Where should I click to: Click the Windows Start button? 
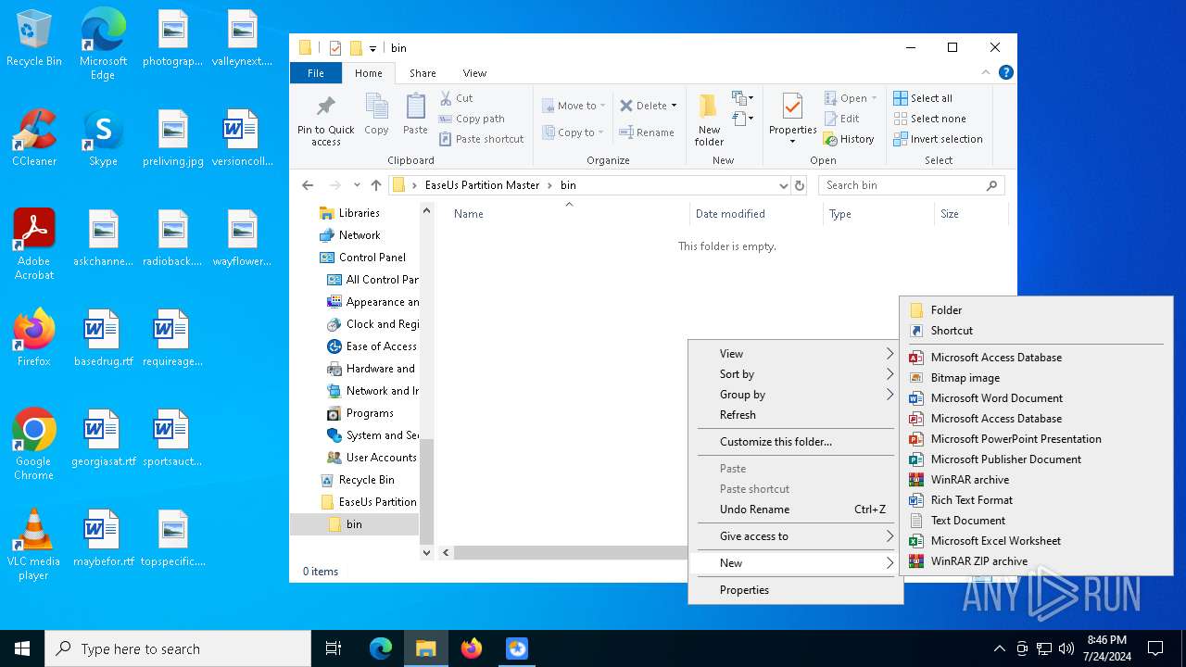coord(22,648)
